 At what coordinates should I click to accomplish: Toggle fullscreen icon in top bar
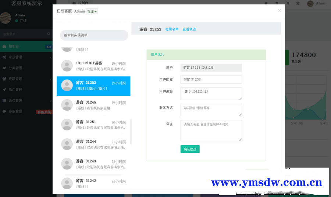click(x=298, y=3)
